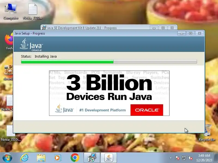Screen dimensions: 218x163
Task: Minimize the Java SE Development Kit window
Action: tap(154, 28)
